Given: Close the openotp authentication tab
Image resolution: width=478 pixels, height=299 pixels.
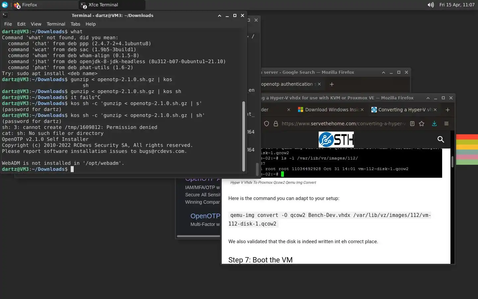Looking at the screenshot, I should click(x=319, y=84).
